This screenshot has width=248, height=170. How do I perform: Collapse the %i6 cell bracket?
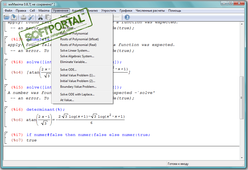click(x=6, y=108)
